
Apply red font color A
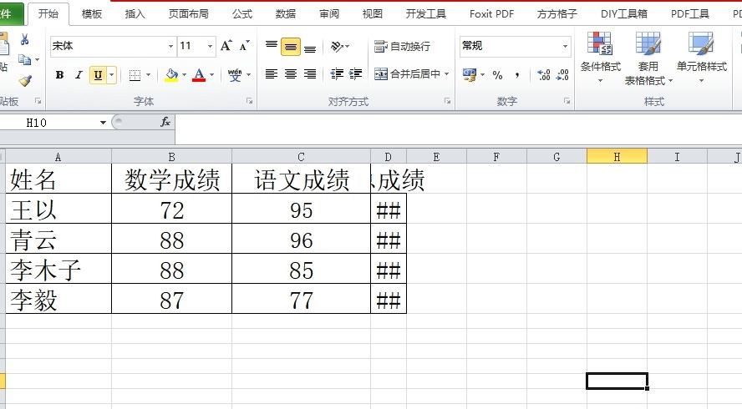(199, 75)
